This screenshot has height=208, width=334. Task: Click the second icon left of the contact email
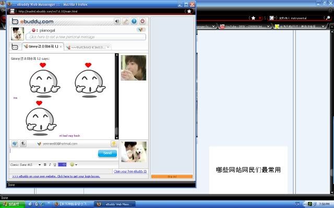pos(23,144)
